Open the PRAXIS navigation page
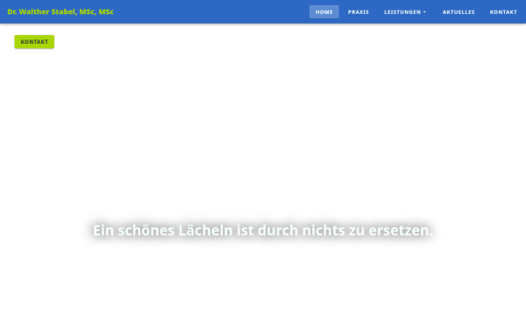Viewport: 526px width, 329px height. click(359, 11)
